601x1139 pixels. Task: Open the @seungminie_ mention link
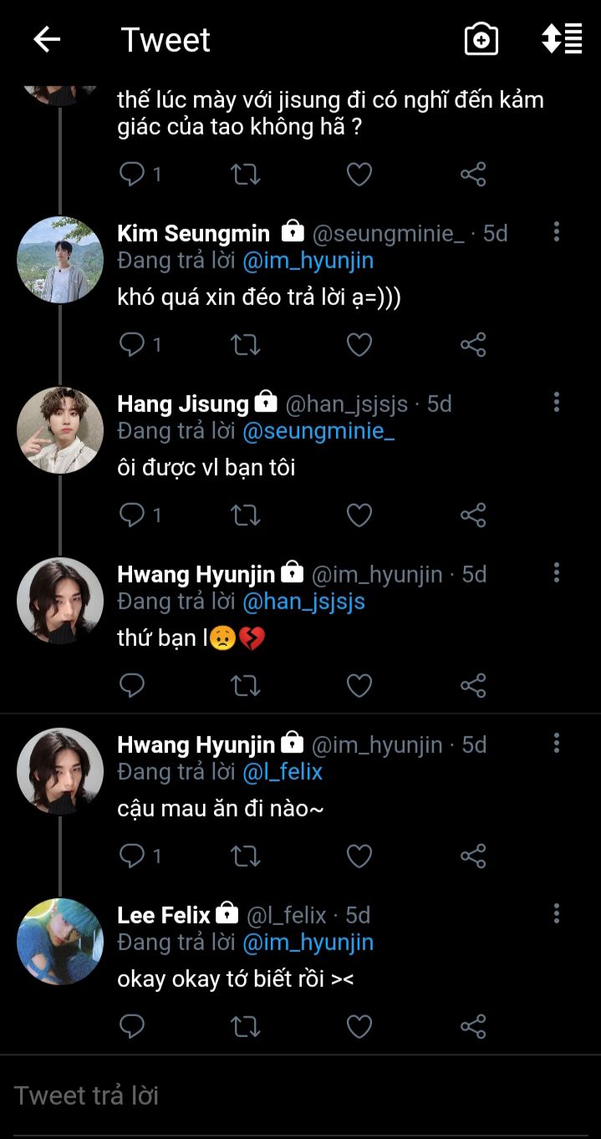pos(318,431)
